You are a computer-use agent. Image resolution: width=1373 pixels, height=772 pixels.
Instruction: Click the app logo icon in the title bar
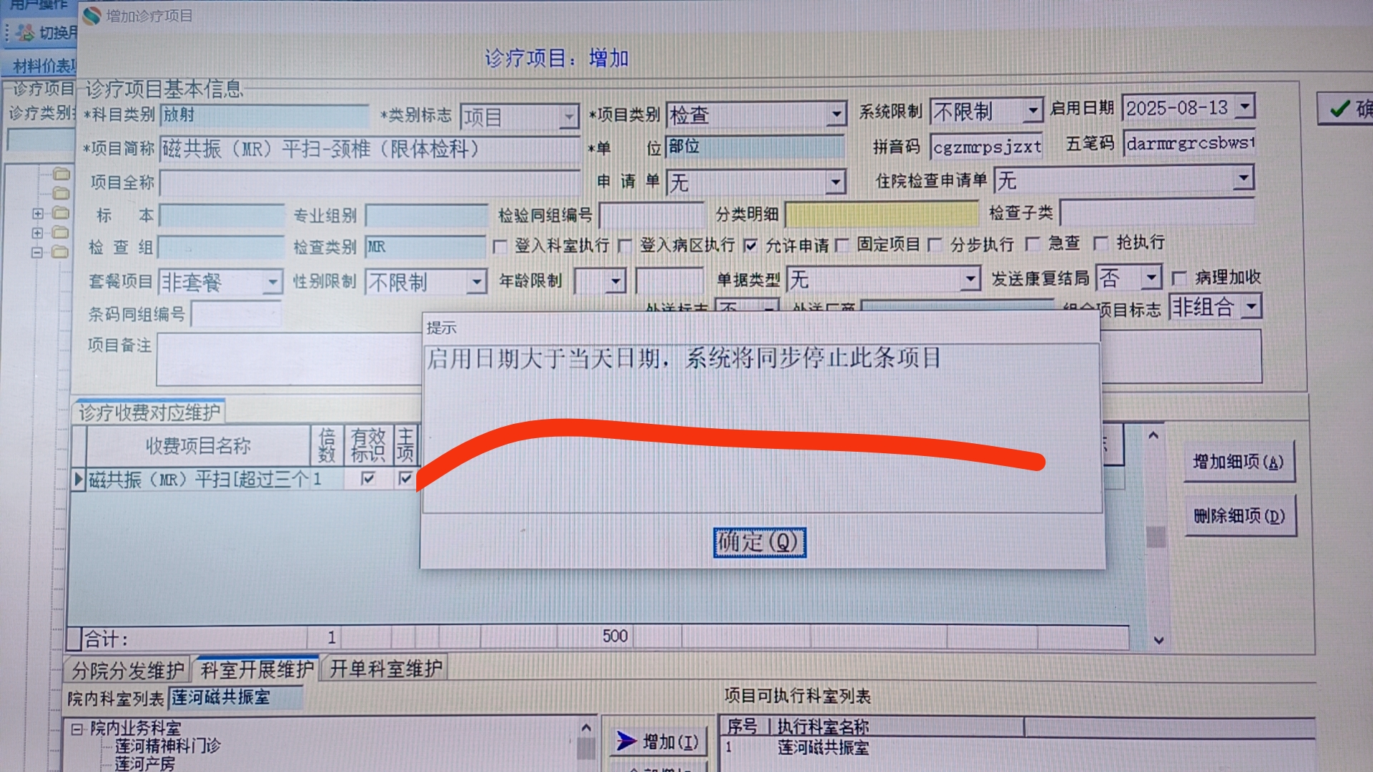[92, 16]
